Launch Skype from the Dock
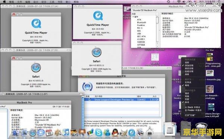The width and height of the screenshot is (224, 139). pyautogui.click(x=99, y=132)
